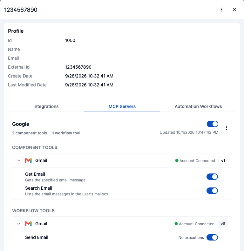Click the v1 version badge
Image resolution: width=244 pixels, height=251 pixels.
click(223, 160)
